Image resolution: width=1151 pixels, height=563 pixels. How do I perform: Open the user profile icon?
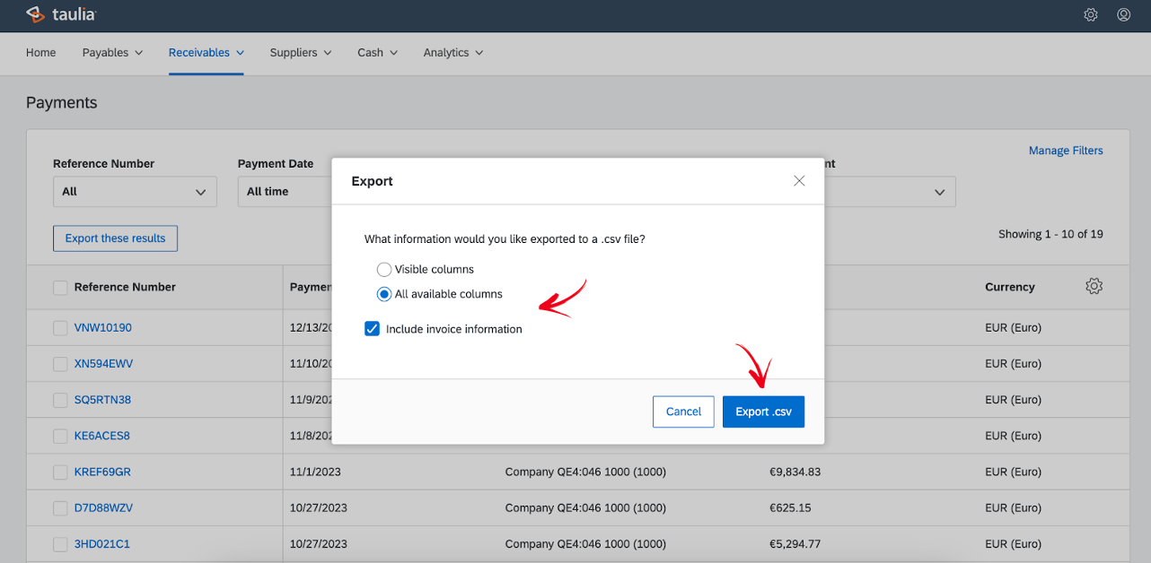click(1124, 14)
